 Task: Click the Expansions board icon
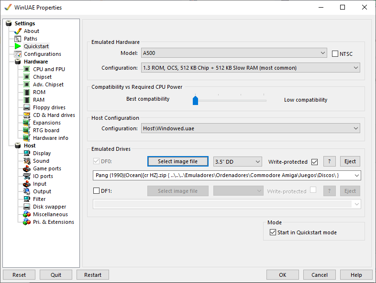point(27,123)
